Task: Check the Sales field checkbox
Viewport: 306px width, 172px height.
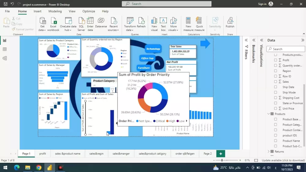Action: pos(275,82)
